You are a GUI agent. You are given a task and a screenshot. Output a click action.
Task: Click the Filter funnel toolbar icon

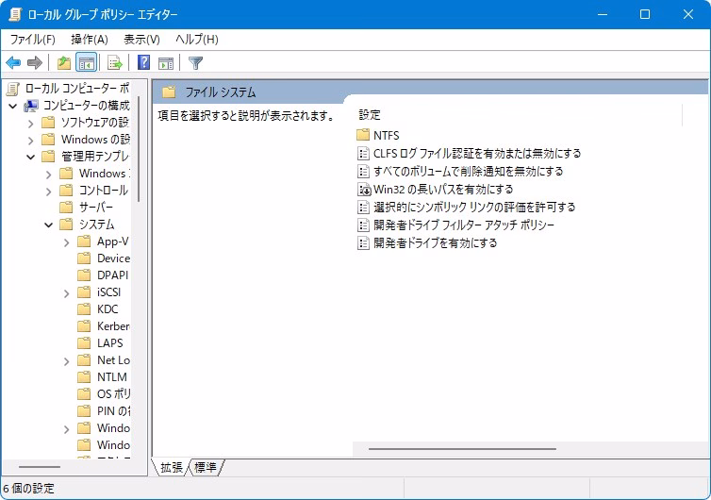[195, 63]
